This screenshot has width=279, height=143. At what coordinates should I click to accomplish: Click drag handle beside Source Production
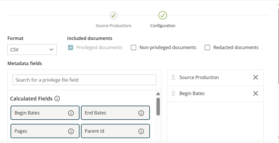(173, 77)
